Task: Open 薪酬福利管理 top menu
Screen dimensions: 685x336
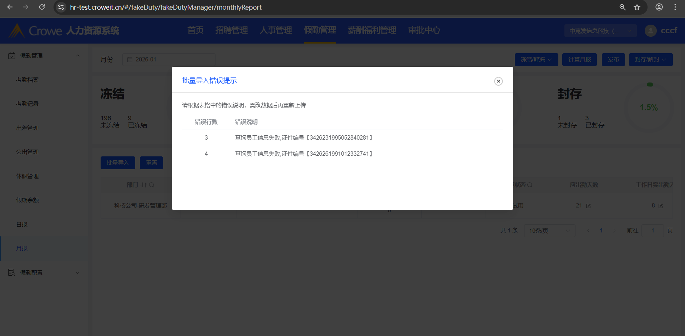Action: click(x=372, y=30)
